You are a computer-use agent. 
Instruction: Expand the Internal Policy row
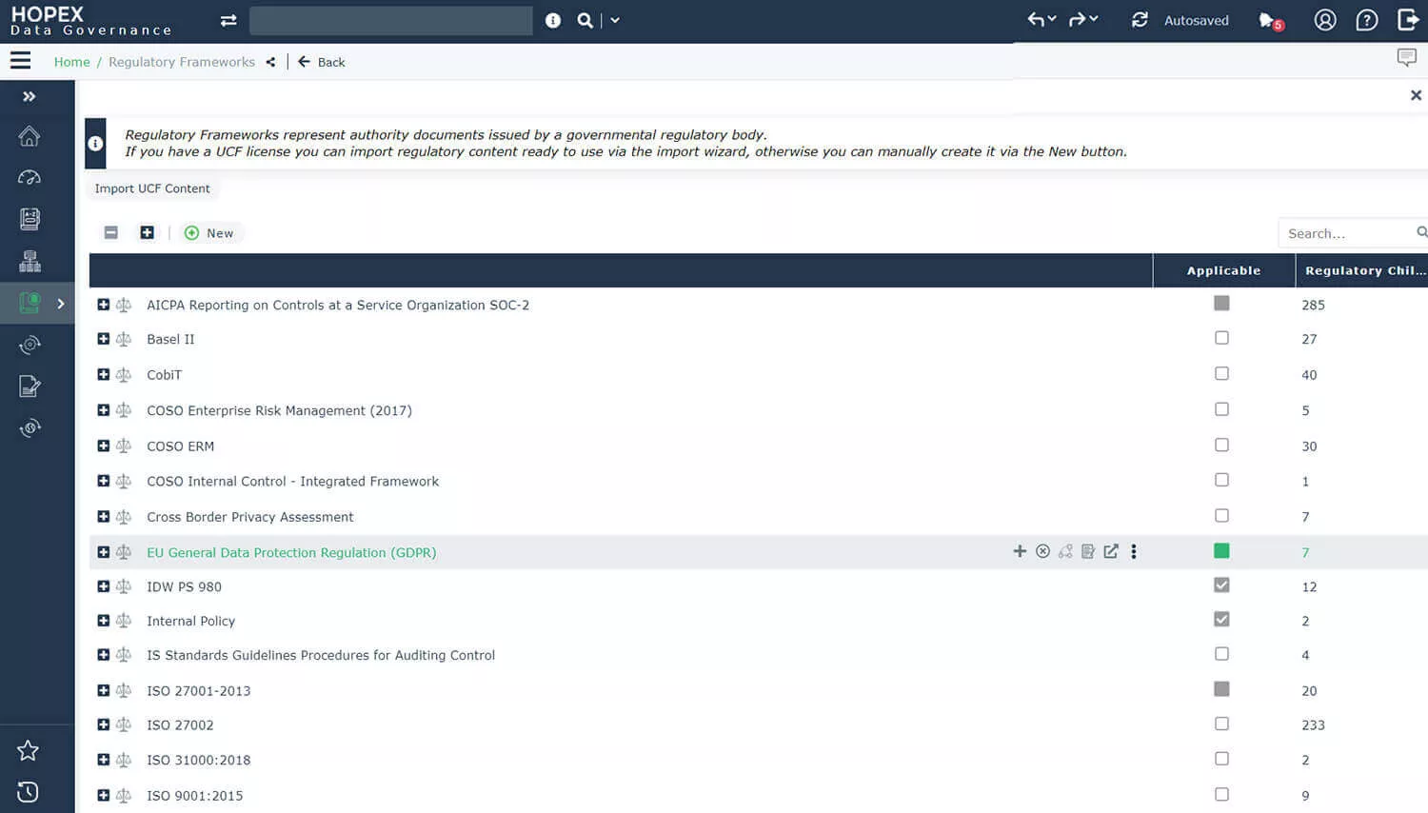[104, 621]
